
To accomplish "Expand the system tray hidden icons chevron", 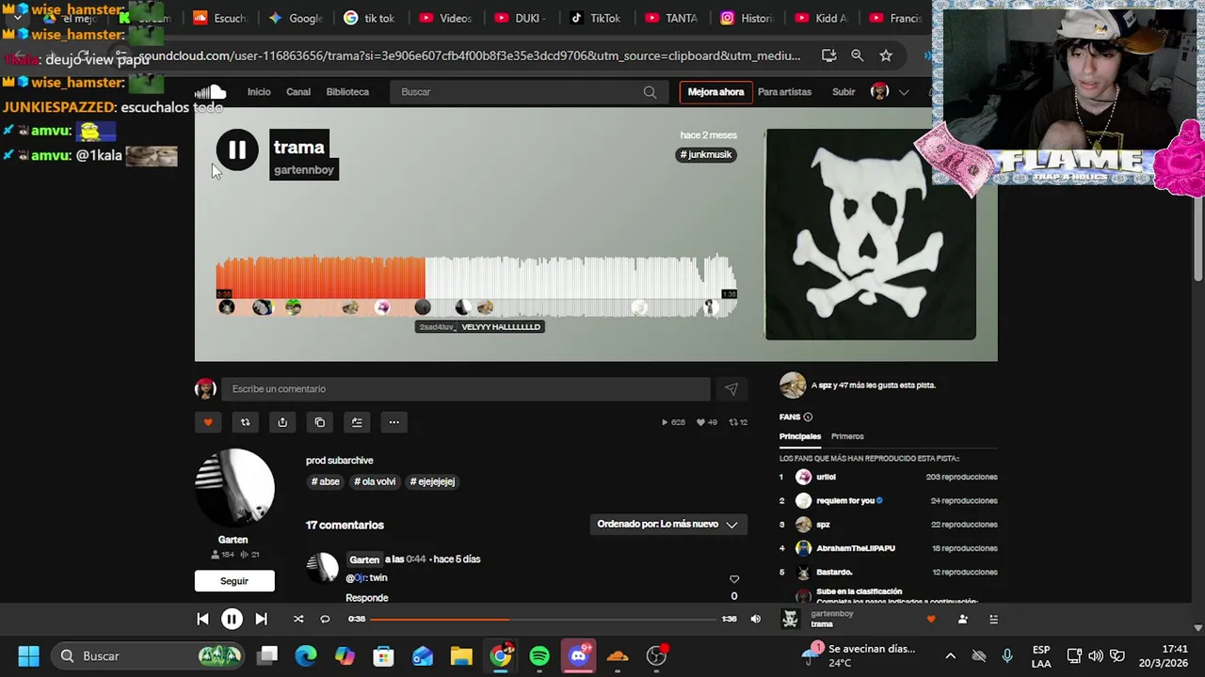I will click(x=950, y=656).
